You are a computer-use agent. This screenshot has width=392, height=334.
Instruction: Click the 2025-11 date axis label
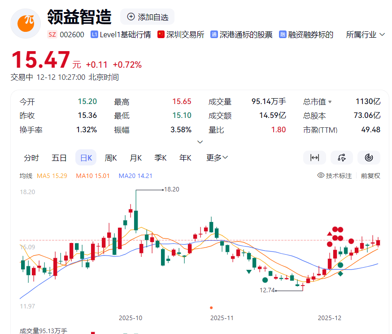point(222,318)
